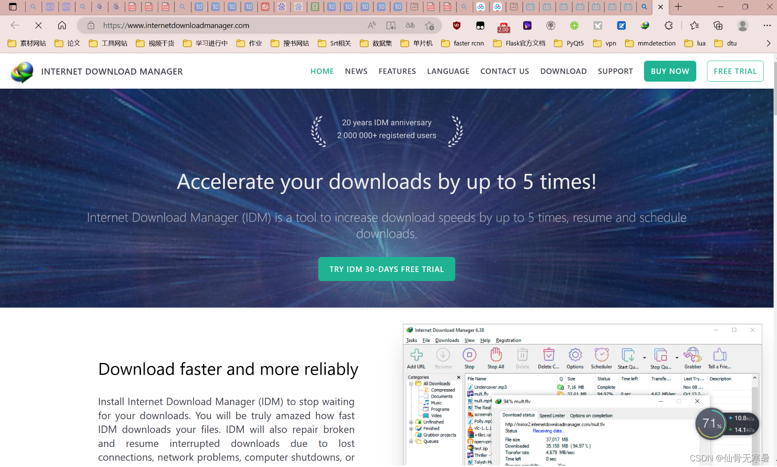Open the IDM extension icon in toolbar

[645, 25]
